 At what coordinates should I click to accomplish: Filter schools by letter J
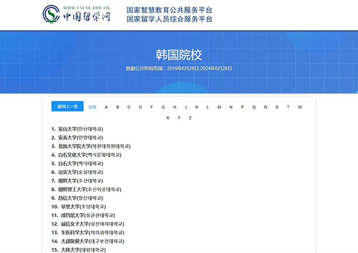coord(186,107)
